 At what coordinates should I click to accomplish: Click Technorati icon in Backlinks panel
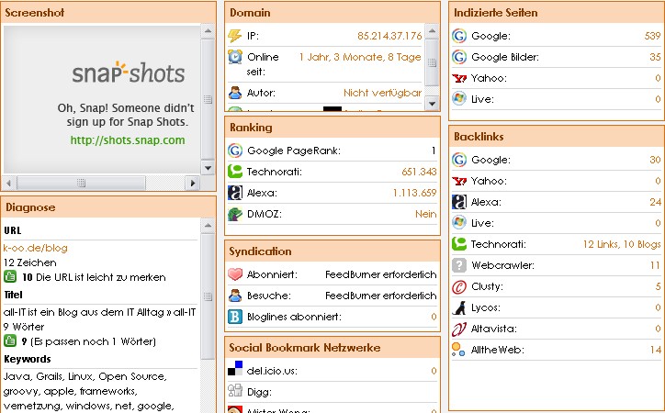coord(459,244)
